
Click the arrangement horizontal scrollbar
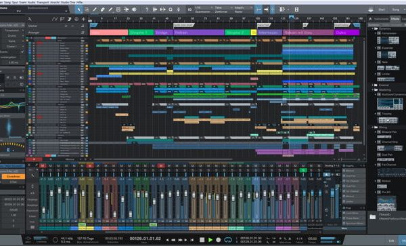[163, 159]
